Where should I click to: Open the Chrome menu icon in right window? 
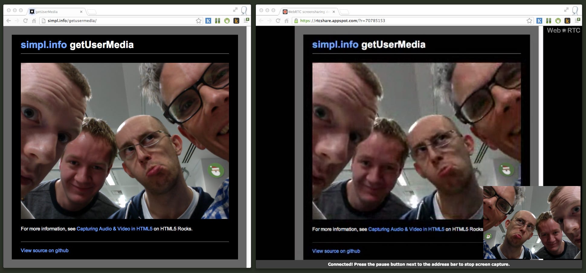coord(577,21)
